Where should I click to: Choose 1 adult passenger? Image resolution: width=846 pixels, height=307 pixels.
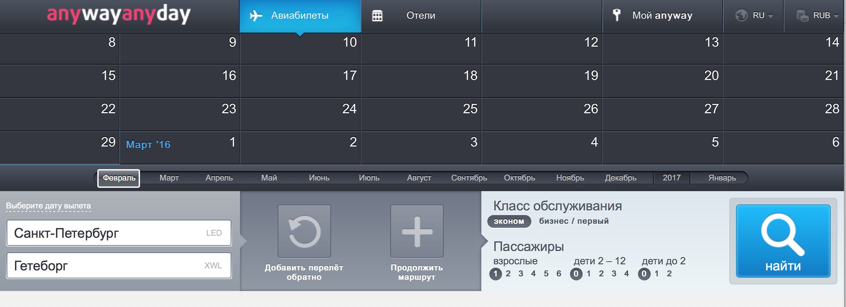point(495,274)
